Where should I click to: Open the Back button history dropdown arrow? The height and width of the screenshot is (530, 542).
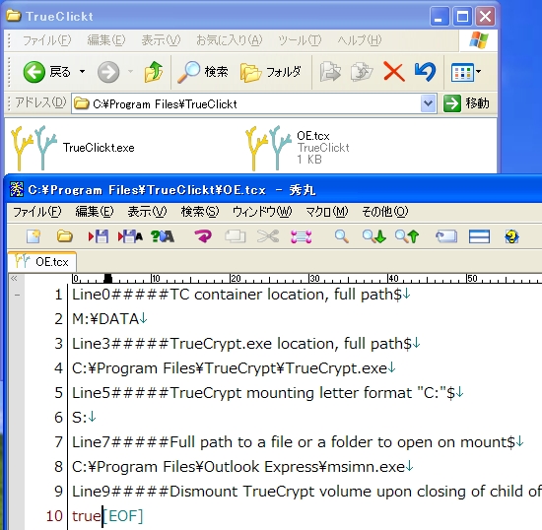[x=82, y=72]
